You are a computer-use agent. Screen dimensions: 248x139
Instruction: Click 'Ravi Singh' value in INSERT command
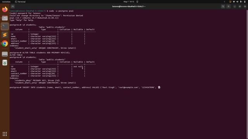108,87
